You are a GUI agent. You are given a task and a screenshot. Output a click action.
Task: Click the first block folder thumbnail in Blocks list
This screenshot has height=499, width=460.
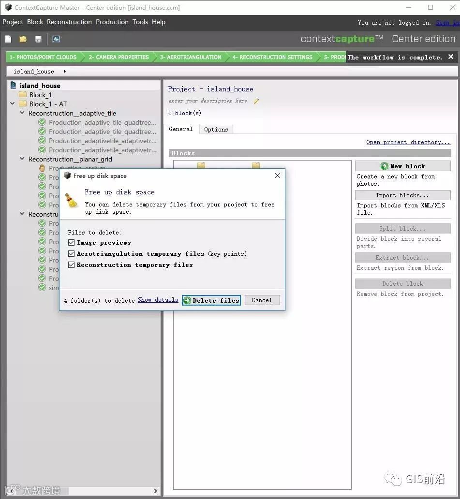pos(201,165)
